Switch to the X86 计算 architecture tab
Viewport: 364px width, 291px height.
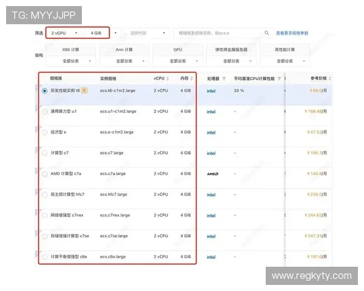point(71,50)
